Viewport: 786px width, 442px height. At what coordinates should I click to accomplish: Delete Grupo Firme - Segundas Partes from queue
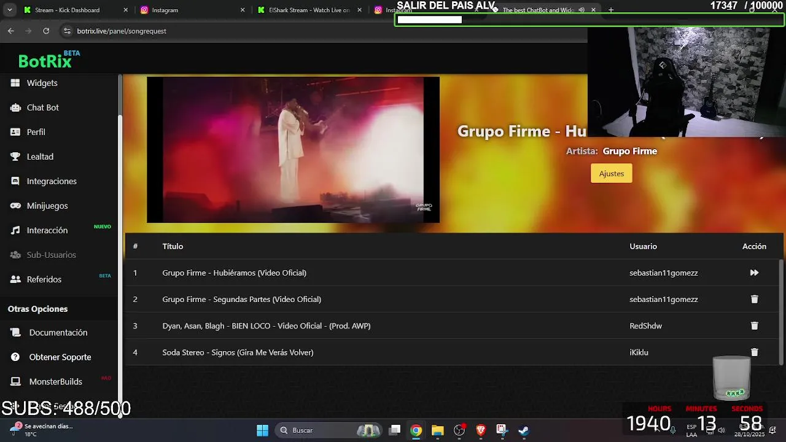[x=754, y=299]
